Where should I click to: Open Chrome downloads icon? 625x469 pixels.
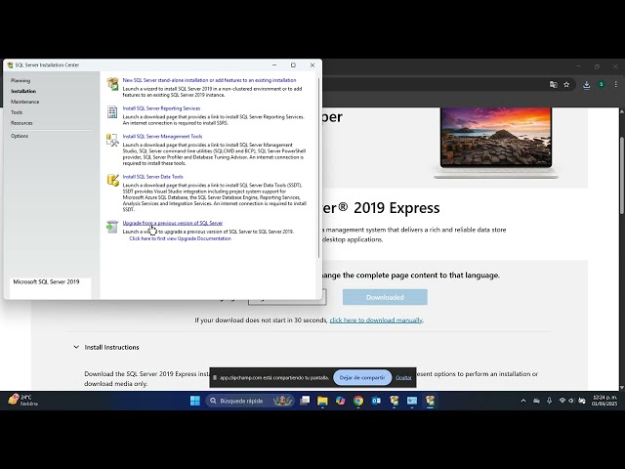tap(586, 85)
